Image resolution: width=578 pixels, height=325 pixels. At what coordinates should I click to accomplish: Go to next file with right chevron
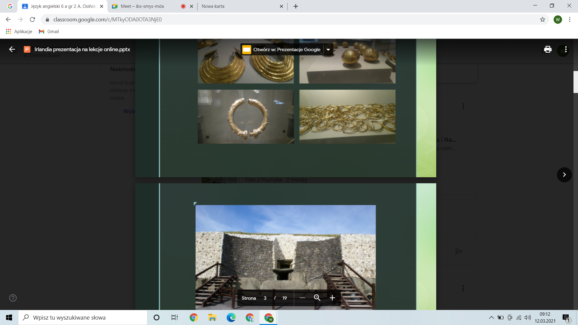[x=564, y=175]
